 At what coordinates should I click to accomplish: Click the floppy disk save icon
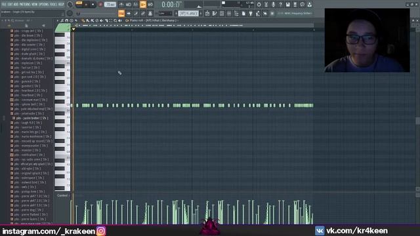point(288,5)
